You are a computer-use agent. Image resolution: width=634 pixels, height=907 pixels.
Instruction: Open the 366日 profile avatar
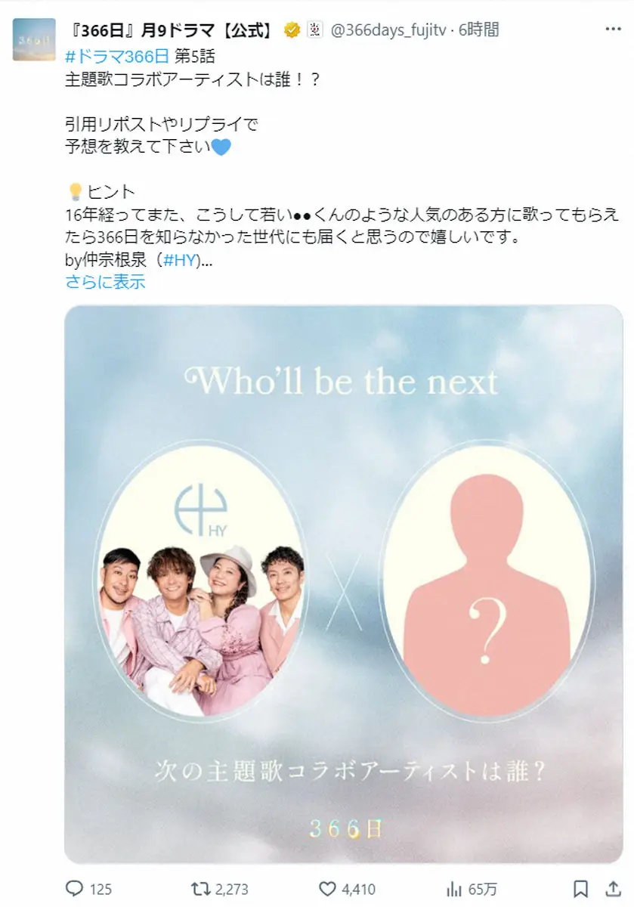point(34,39)
